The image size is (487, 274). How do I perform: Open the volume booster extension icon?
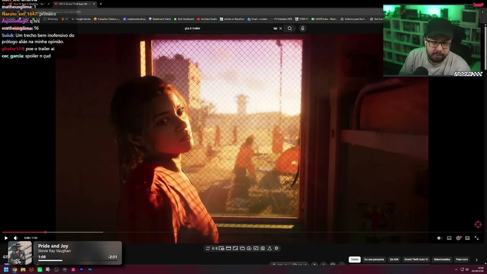(215, 248)
